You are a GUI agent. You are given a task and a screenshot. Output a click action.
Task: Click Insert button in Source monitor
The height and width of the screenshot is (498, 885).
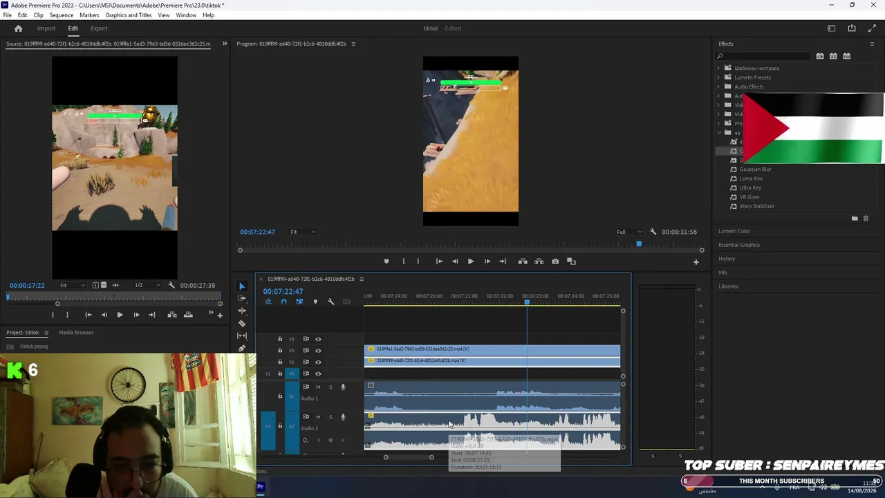[x=172, y=315]
